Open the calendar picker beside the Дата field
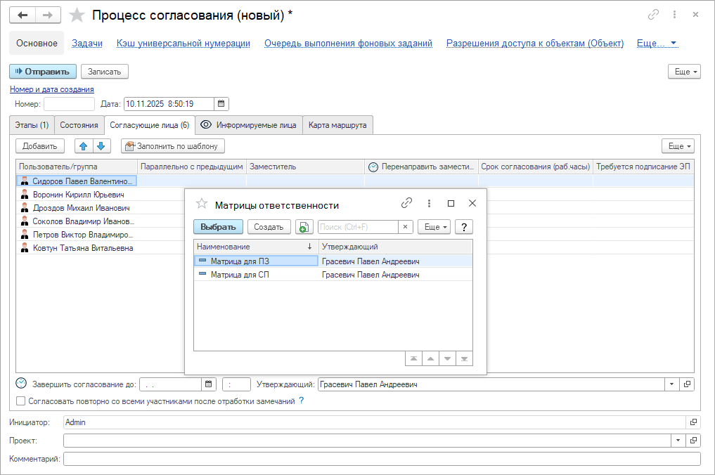Viewport: 715px width, 475px height. tap(221, 104)
